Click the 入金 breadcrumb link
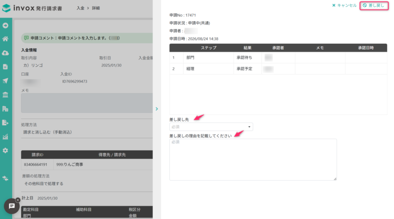 [80, 8]
